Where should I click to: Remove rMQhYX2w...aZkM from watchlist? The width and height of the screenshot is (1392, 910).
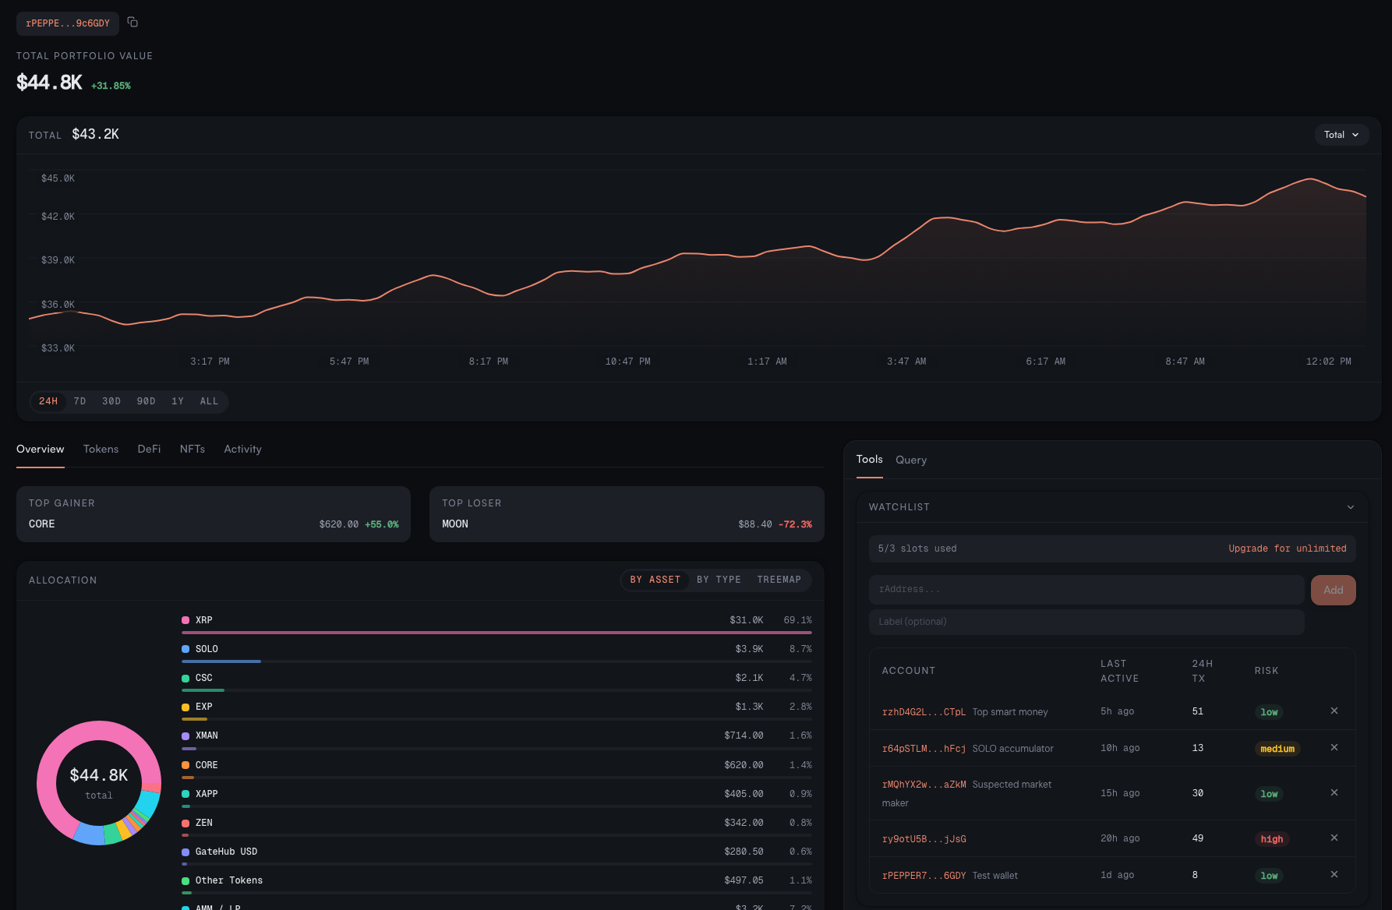click(1334, 792)
